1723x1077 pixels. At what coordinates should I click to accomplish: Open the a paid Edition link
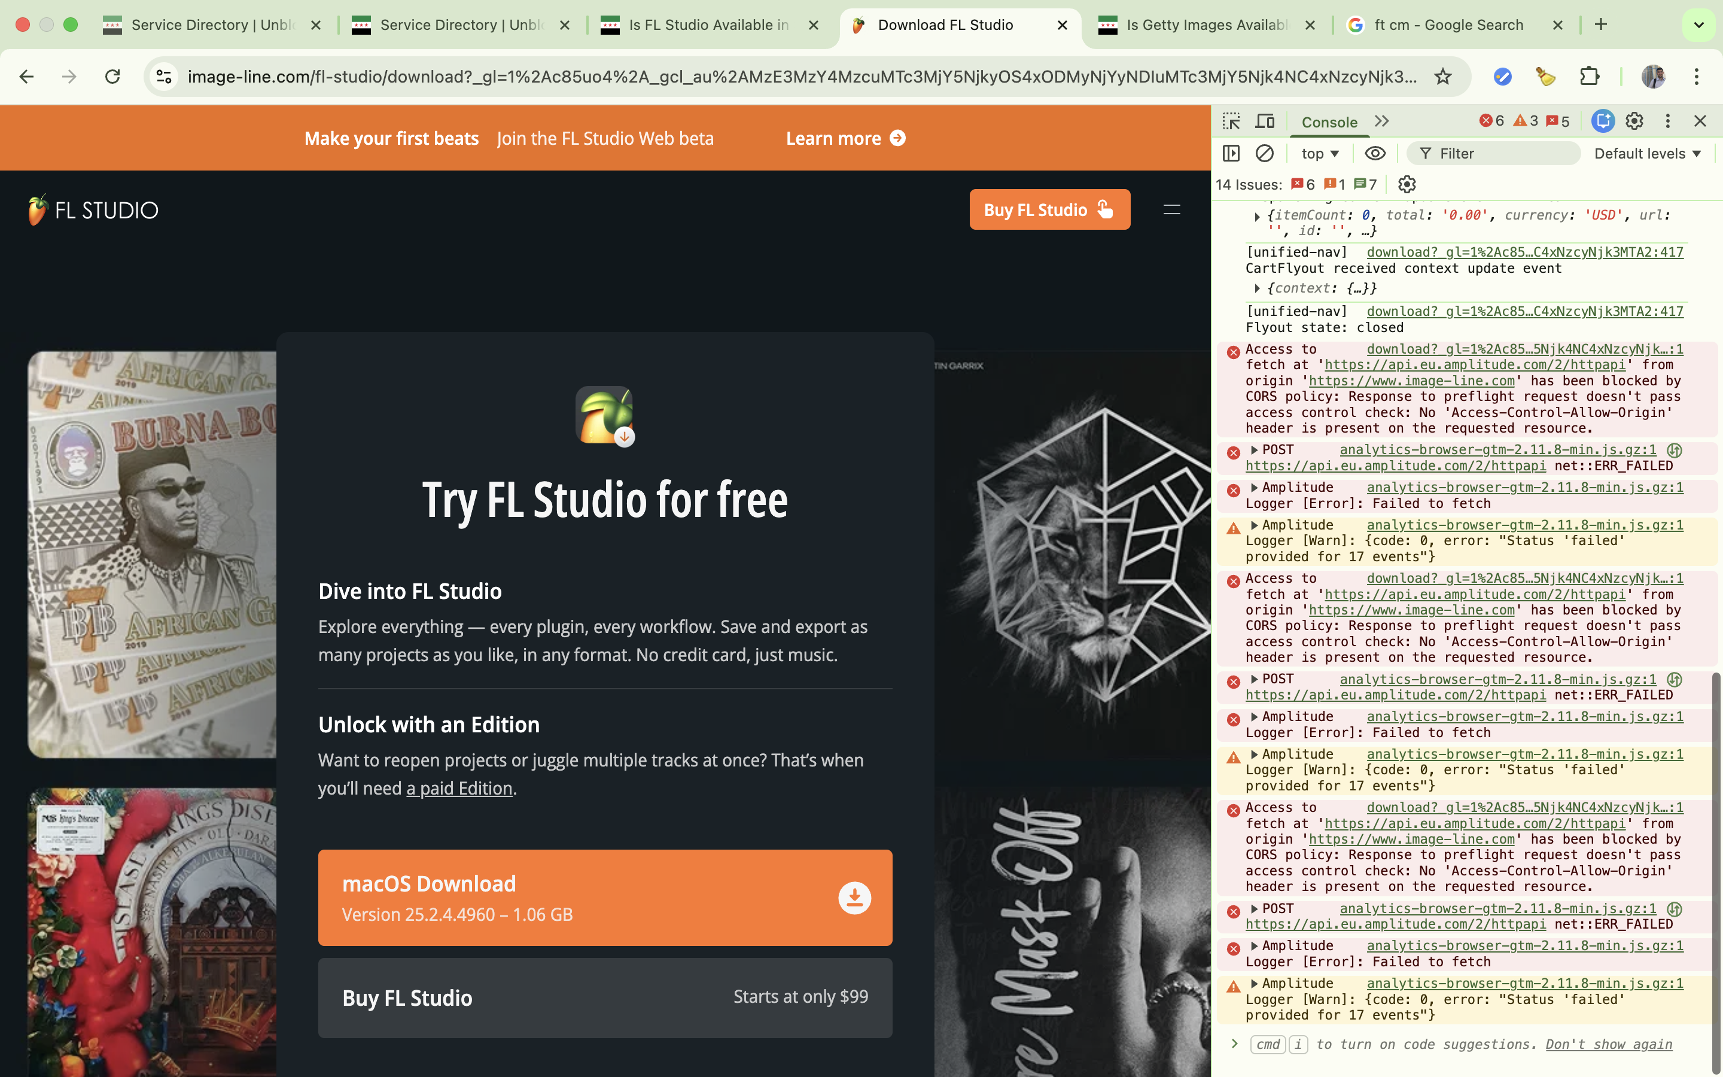click(x=459, y=789)
